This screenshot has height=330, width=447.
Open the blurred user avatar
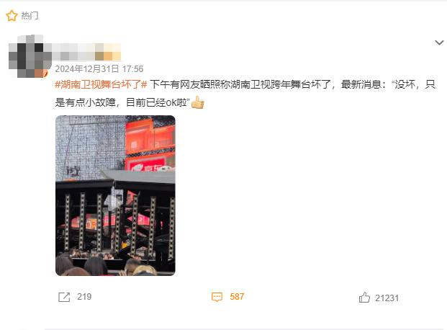[x=29, y=56]
